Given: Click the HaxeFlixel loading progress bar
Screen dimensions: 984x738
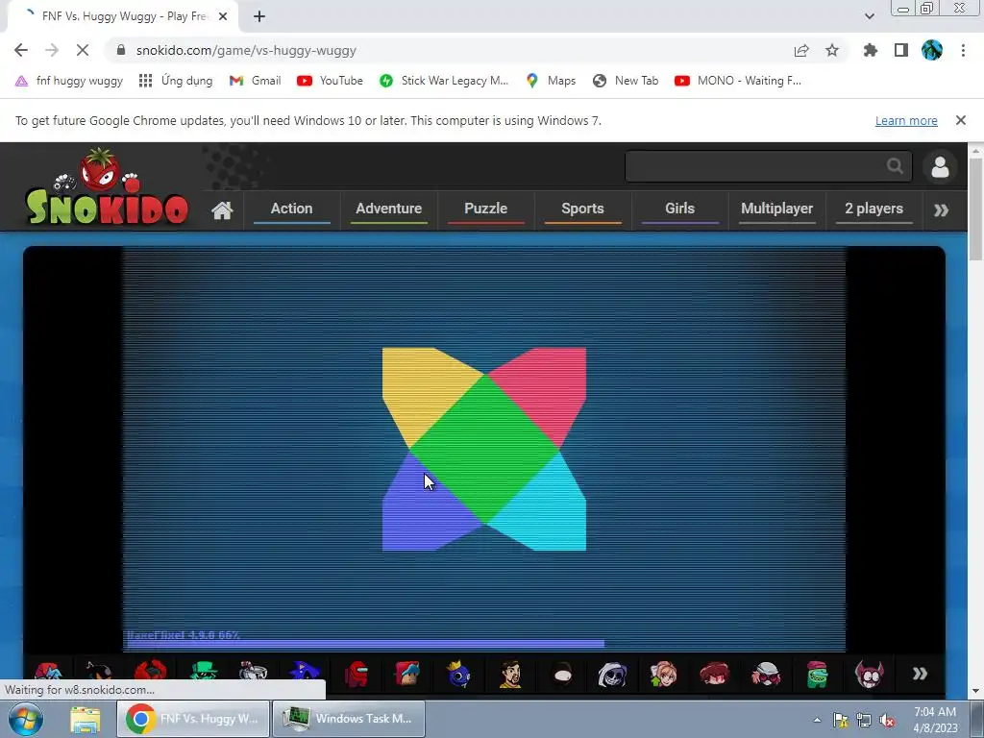Looking at the screenshot, I should pos(365,644).
